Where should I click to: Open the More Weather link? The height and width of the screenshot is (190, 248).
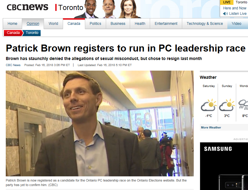click(211, 127)
